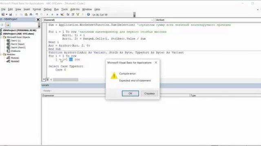Open Properties Window via toolbar icon
Viewport: 261px width, 146px height.
(73, 15)
